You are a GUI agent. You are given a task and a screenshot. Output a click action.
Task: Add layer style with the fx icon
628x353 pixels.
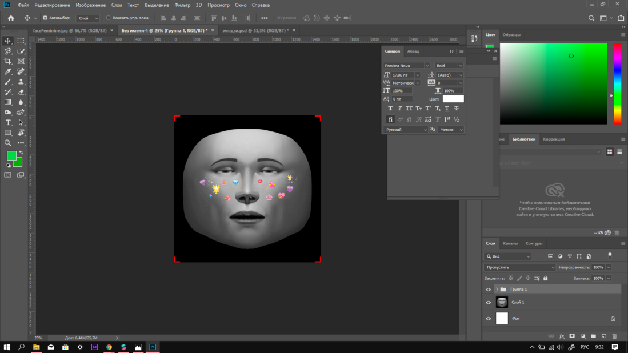562,336
